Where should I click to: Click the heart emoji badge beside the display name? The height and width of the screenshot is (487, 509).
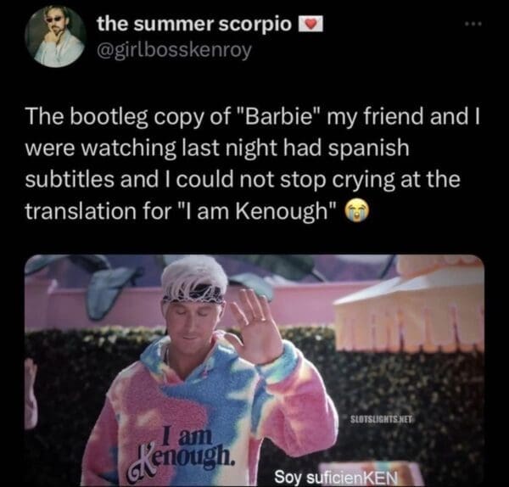tap(310, 25)
